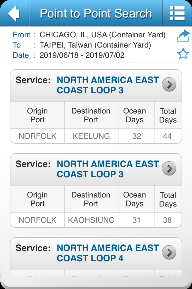
Task: Tap the 31 ocean days value
Action: pyautogui.click(x=136, y=220)
